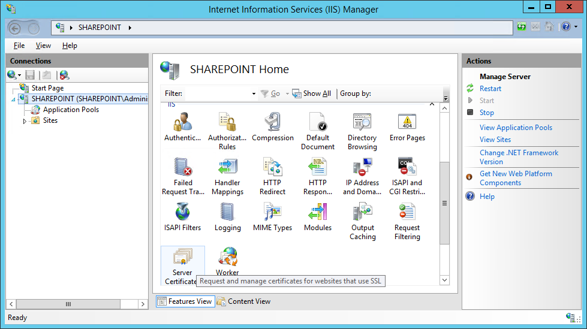Click scroll down arrow in features pane

tap(444, 280)
